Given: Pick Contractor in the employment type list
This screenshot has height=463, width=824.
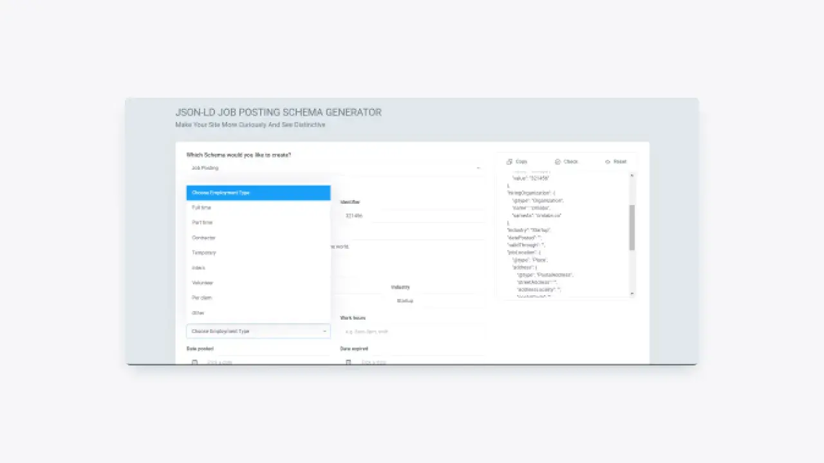Looking at the screenshot, I should [203, 238].
